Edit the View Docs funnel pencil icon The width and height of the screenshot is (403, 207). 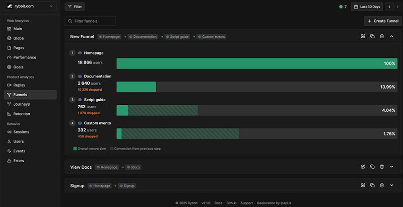click(x=363, y=167)
